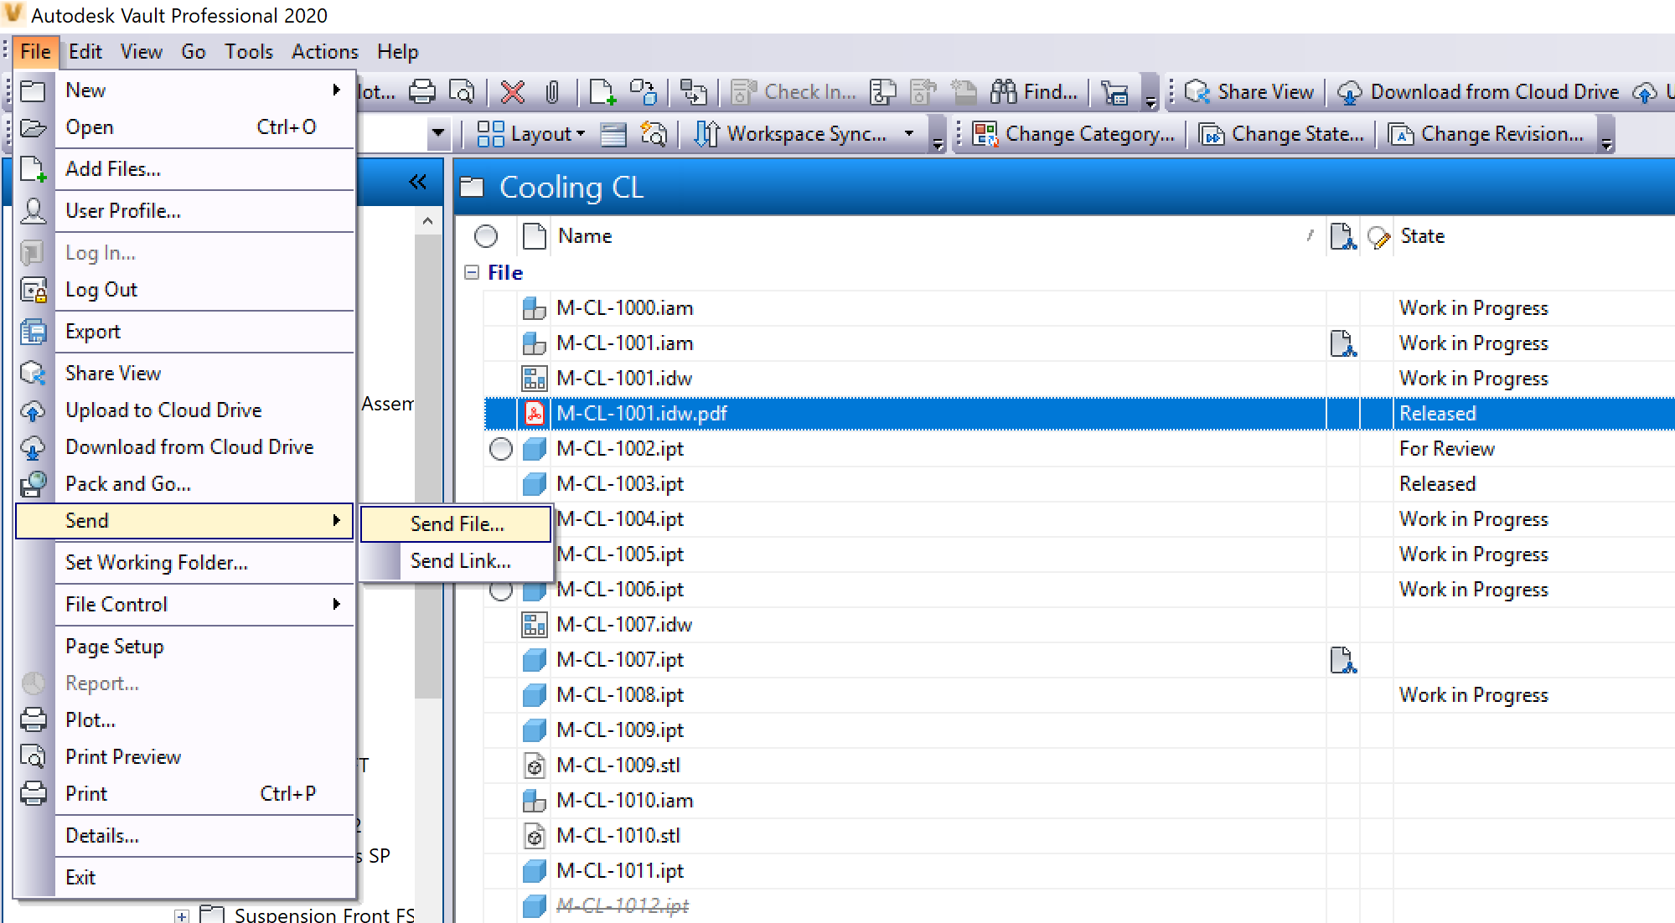Click the part icon of M-CL-1003.ipt

click(534, 484)
